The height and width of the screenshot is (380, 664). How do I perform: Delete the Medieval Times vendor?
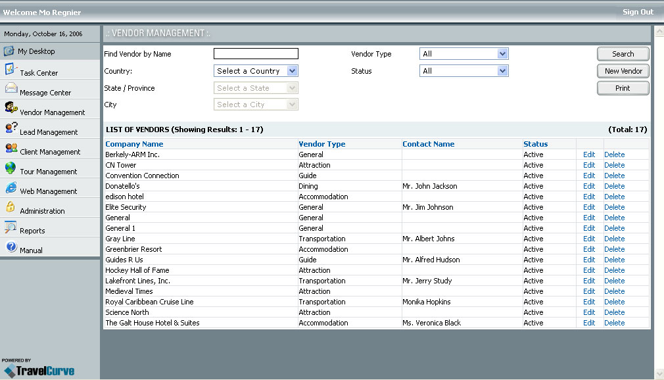pos(615,291)
